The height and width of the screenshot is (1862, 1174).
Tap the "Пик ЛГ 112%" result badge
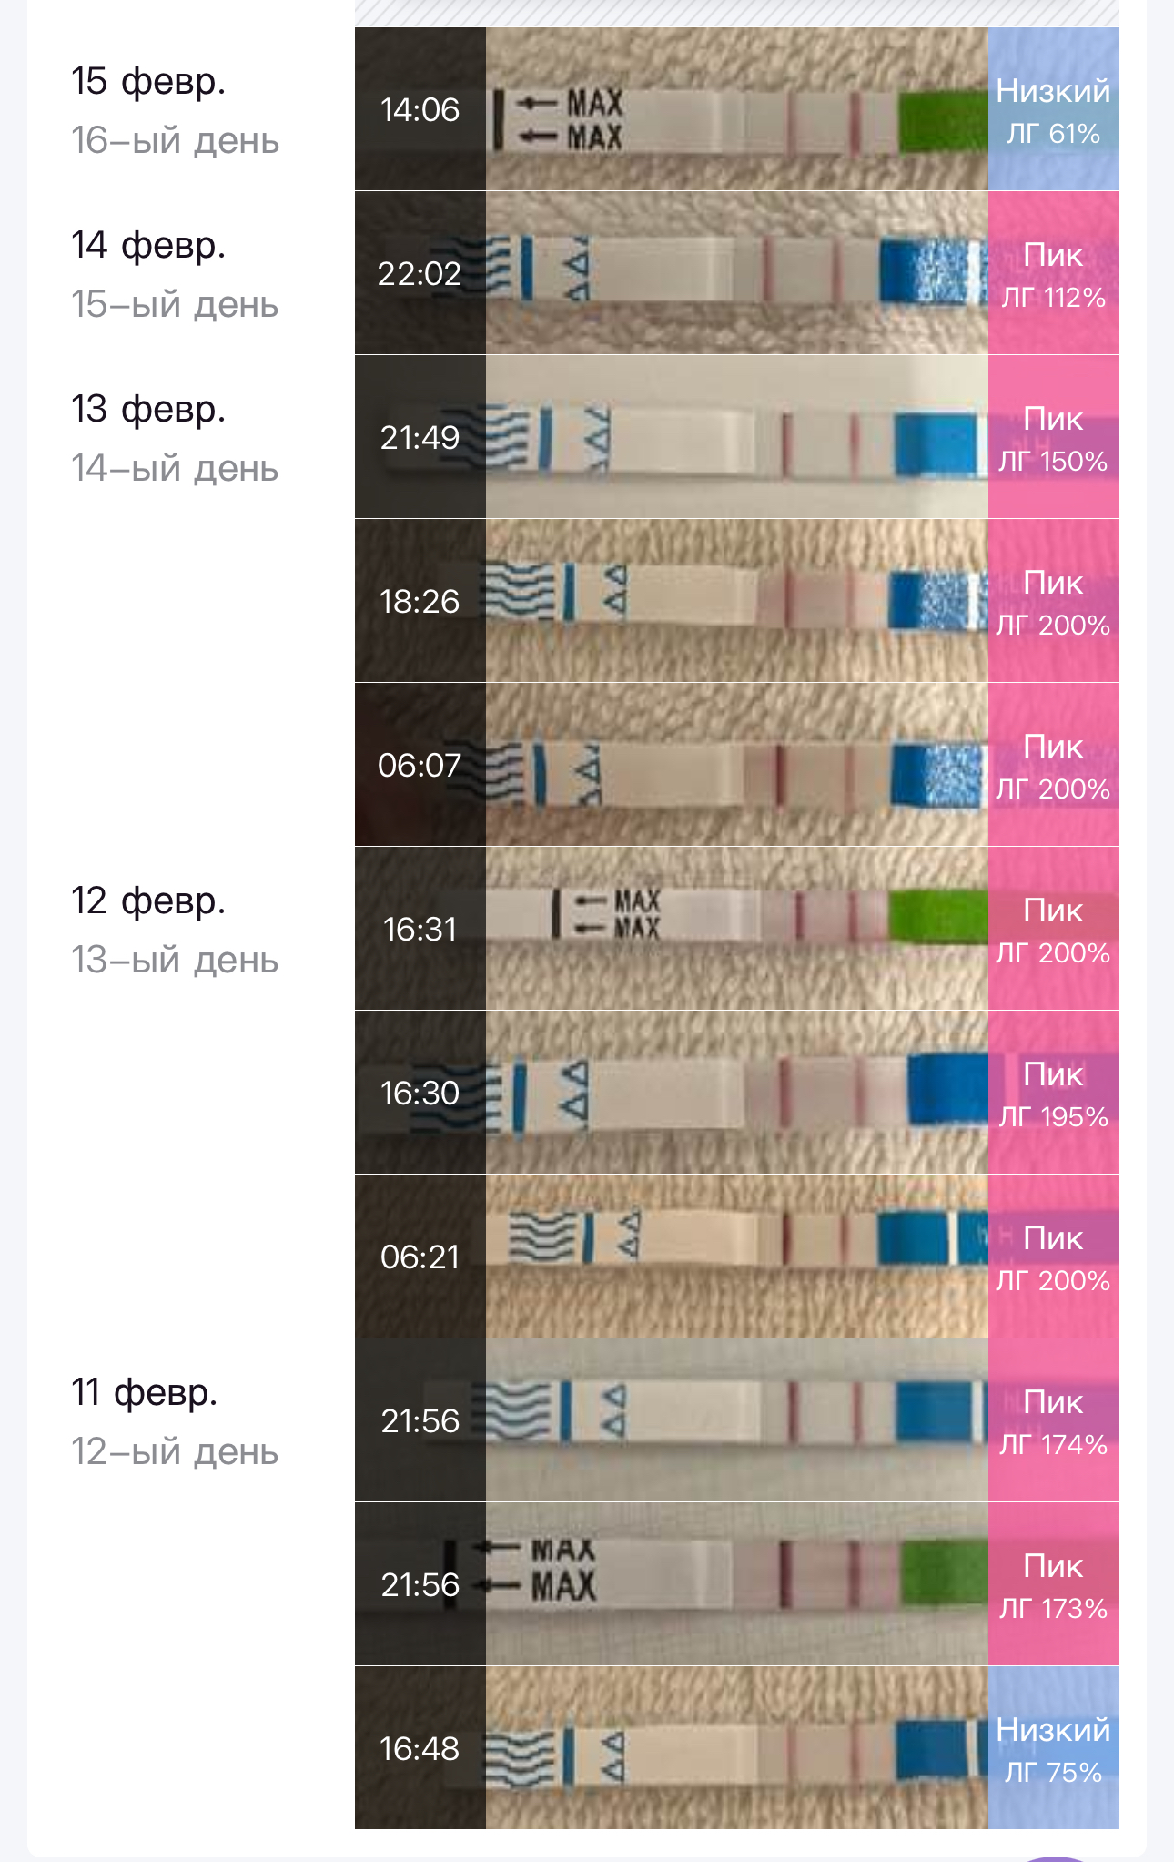[1053, 273]
